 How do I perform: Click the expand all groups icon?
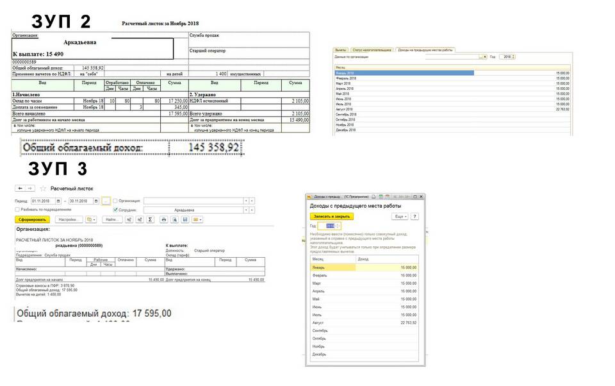[x=129, y=219]
